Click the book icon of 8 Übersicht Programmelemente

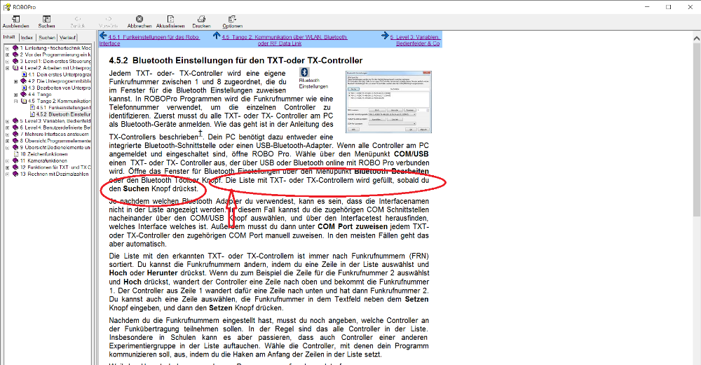point(15,141)
